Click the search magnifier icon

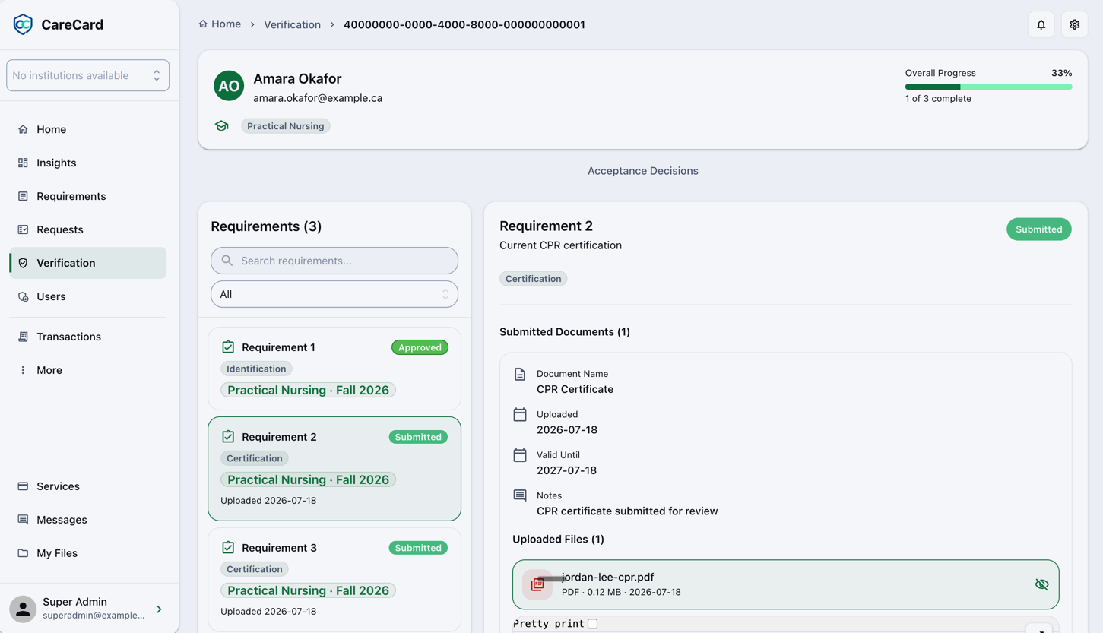point(227,261)
